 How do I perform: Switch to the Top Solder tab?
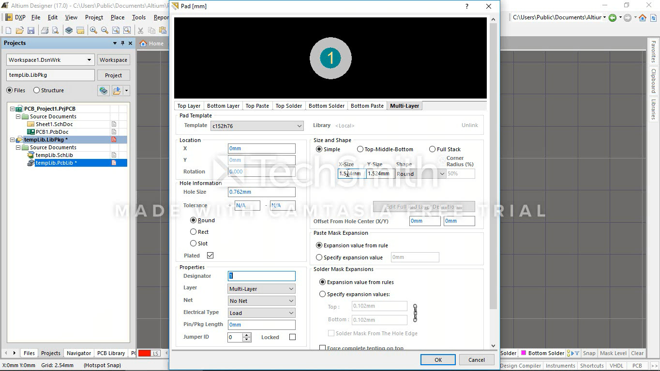pyautogui.click(x=288, y=106)
